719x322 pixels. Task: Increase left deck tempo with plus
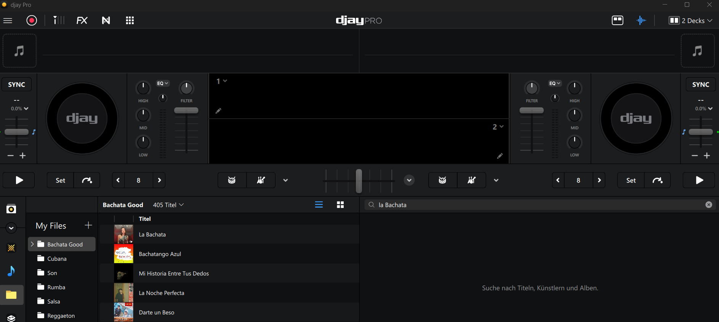click(x=23, y=155)
